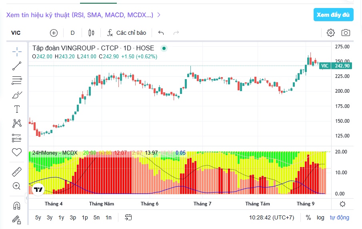
Task: Open chart settings gear
Action: 331,33
